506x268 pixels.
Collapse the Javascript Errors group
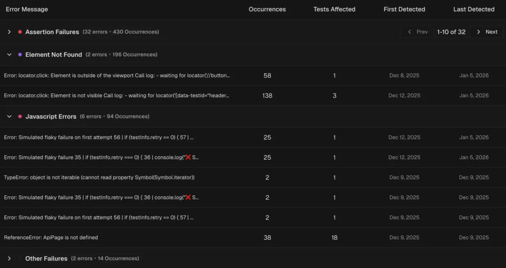tap(9, 117)
